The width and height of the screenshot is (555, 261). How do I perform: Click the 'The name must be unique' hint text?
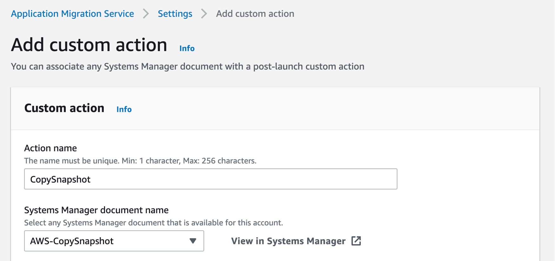pyautogui.click(x=140, y=161)
